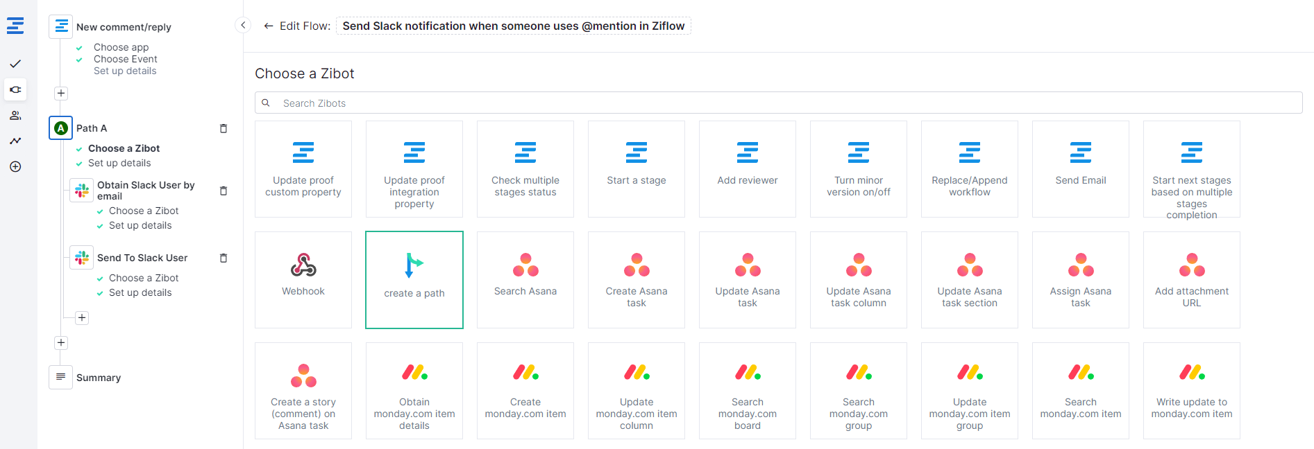Delete Path A using its trash icon
The image size is (1314, 449).
(224, 128)
